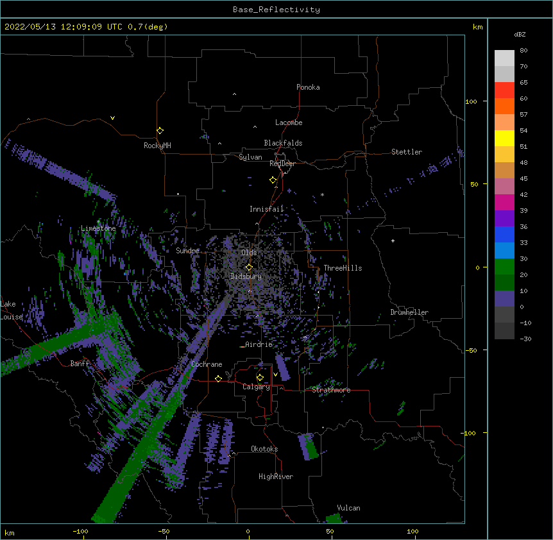Click the yellow diamond marker near RockyMH
553x540 pixels.
[x=160, y=131]
